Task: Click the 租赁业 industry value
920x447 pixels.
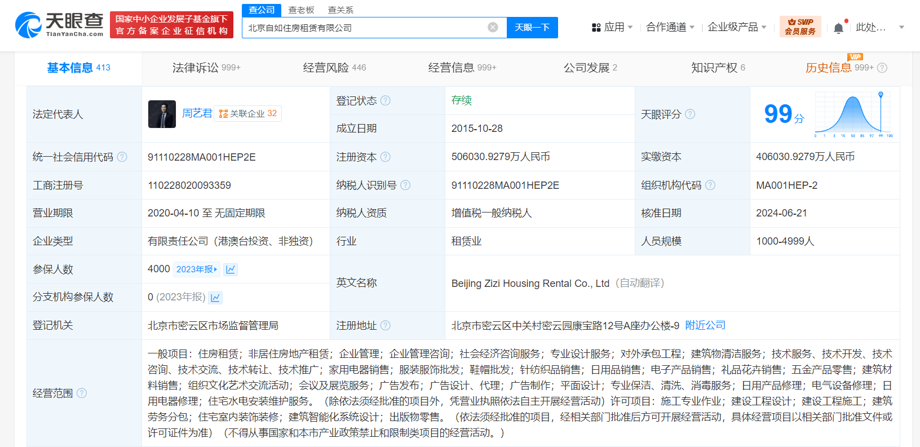Action: [x=467, y=241]
